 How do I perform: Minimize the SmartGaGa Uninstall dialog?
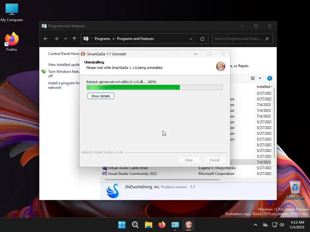click(196, 54)
